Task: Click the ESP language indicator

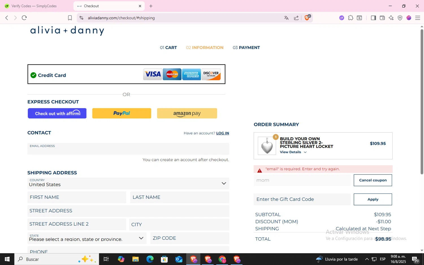Action: (x=383, y=259)
